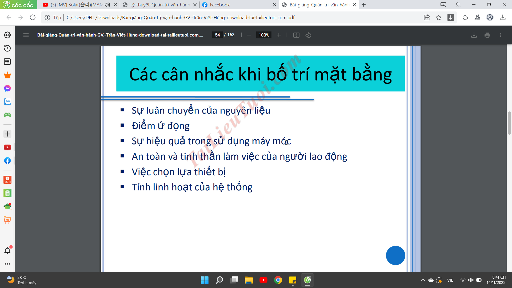Mute the Solar MV tab audio
The width and height of the screenshot is (512, 288).
pos(107,5)
